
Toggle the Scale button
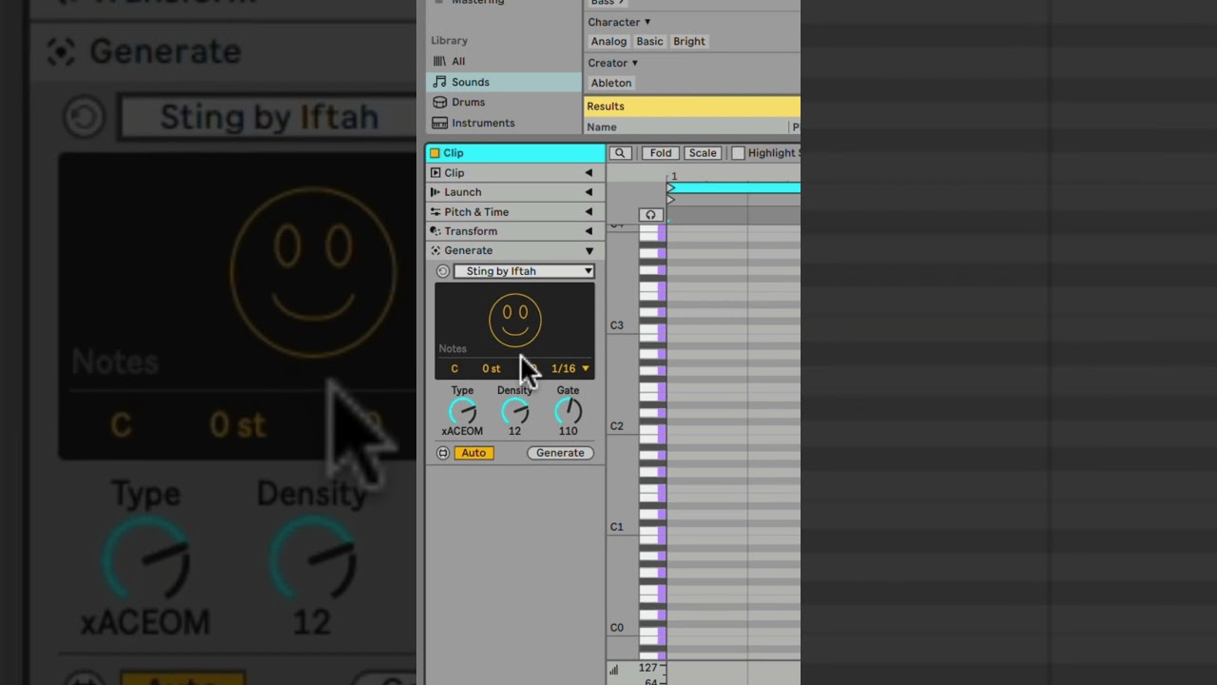[x=703, y=153]
